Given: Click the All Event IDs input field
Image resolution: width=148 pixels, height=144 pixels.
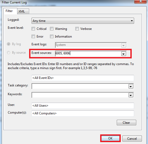Looking at the screenshot, I should [83, 78].
